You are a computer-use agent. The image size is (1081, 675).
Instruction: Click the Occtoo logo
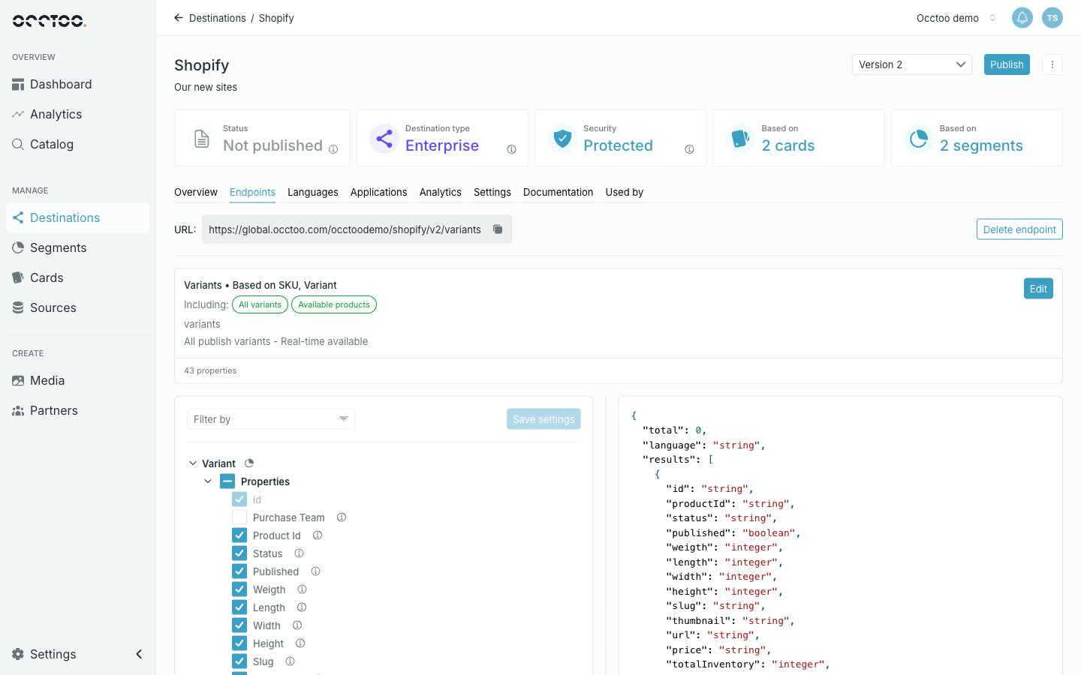(50, 21)
